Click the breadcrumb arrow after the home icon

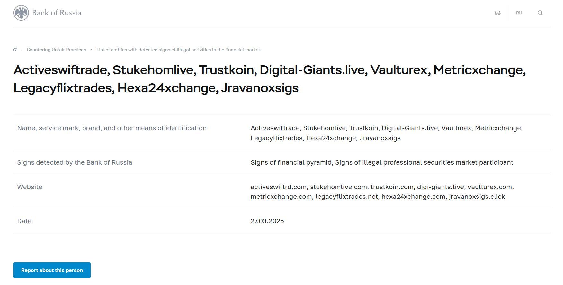pos(22,50)
